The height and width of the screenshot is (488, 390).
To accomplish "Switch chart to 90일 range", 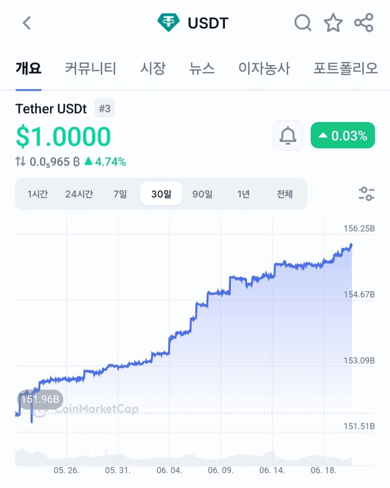I will point(202,194).
